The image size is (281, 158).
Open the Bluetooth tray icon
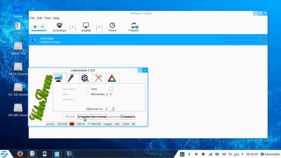tap(189, 154)
